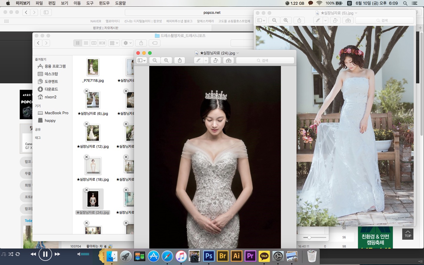Screen dimensions: 424x265
Task: Share the (24).jpg image from Preview
Action: point(180,60)
